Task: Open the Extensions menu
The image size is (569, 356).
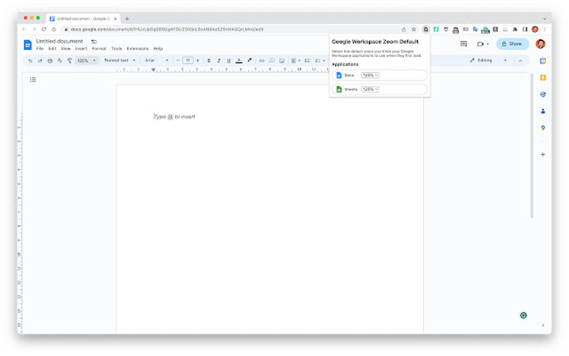Action: point(137,49)
